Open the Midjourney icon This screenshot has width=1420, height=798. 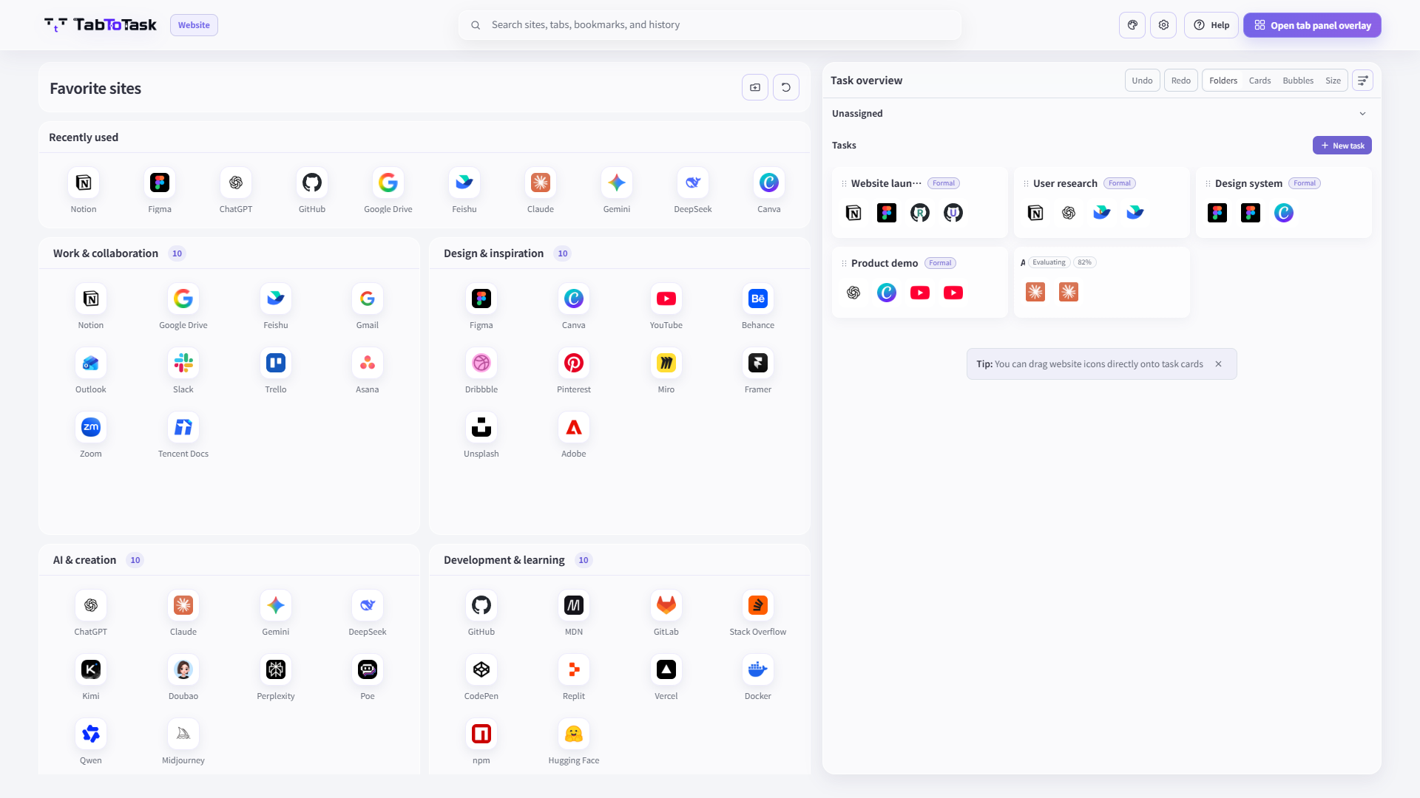(x=183, y=734)
